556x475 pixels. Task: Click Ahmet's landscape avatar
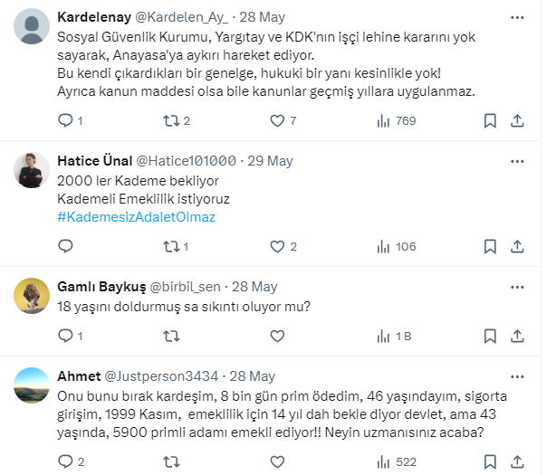click(x=33, y=384)
